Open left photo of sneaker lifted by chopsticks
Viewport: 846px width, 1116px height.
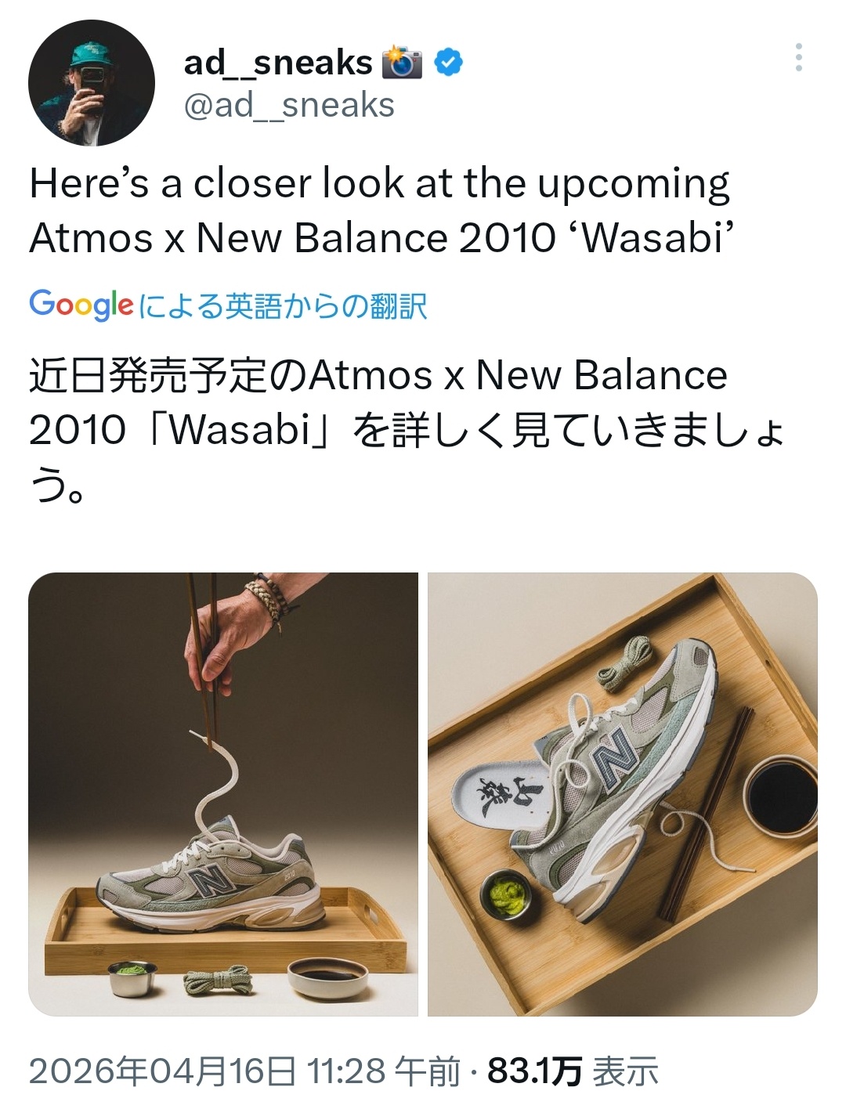tap(223, 794)
